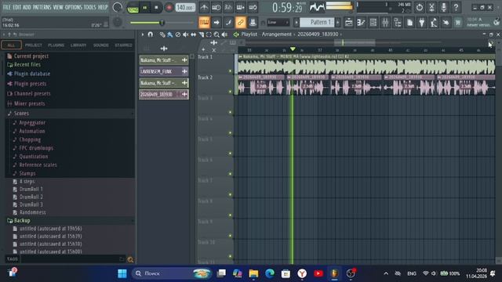502x282 pixels.
Task: Expand the Channel presets item
Action: 32,94
